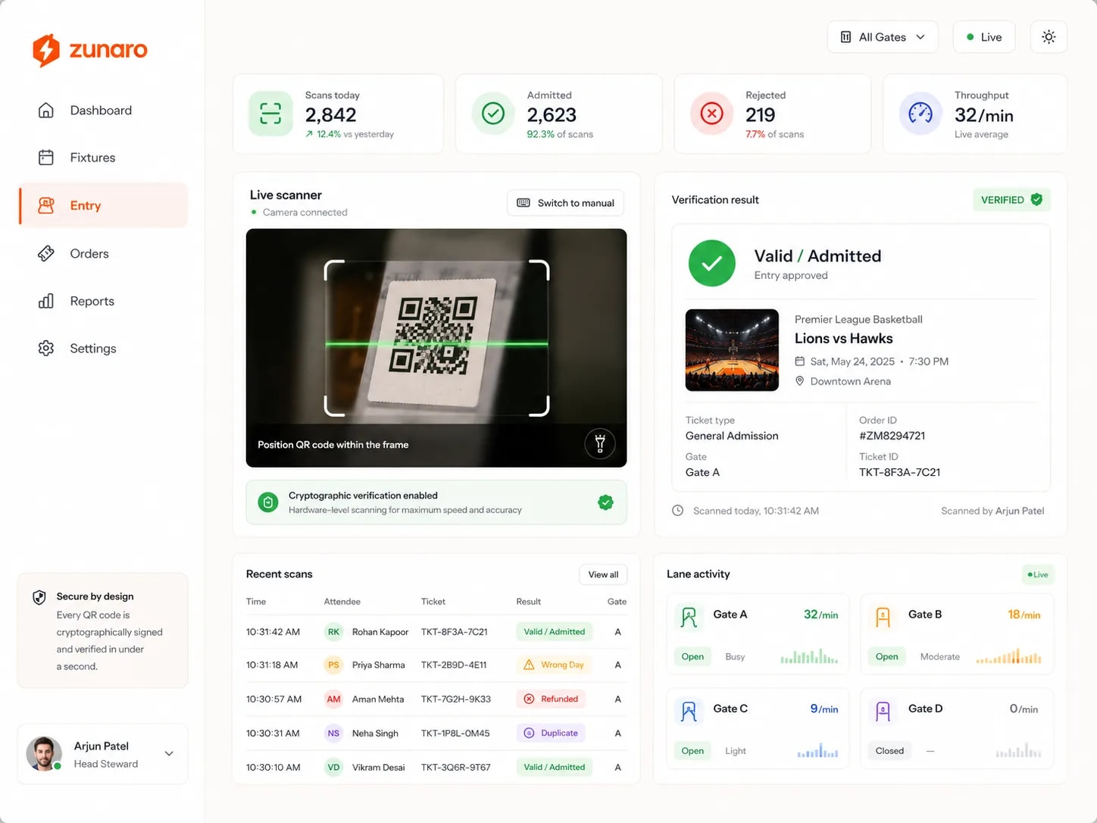Click the Duplicate badge for Neha Singh
The width and height of the screenshot is (1097, 823).
(551, 733)
